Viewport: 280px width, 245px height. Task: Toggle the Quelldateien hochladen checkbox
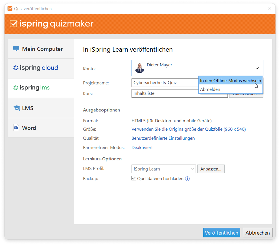[x=134, y=178]
